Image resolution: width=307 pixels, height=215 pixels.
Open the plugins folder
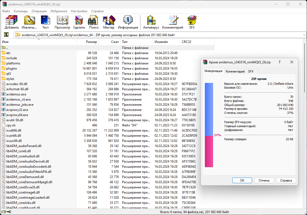point(11,68)
